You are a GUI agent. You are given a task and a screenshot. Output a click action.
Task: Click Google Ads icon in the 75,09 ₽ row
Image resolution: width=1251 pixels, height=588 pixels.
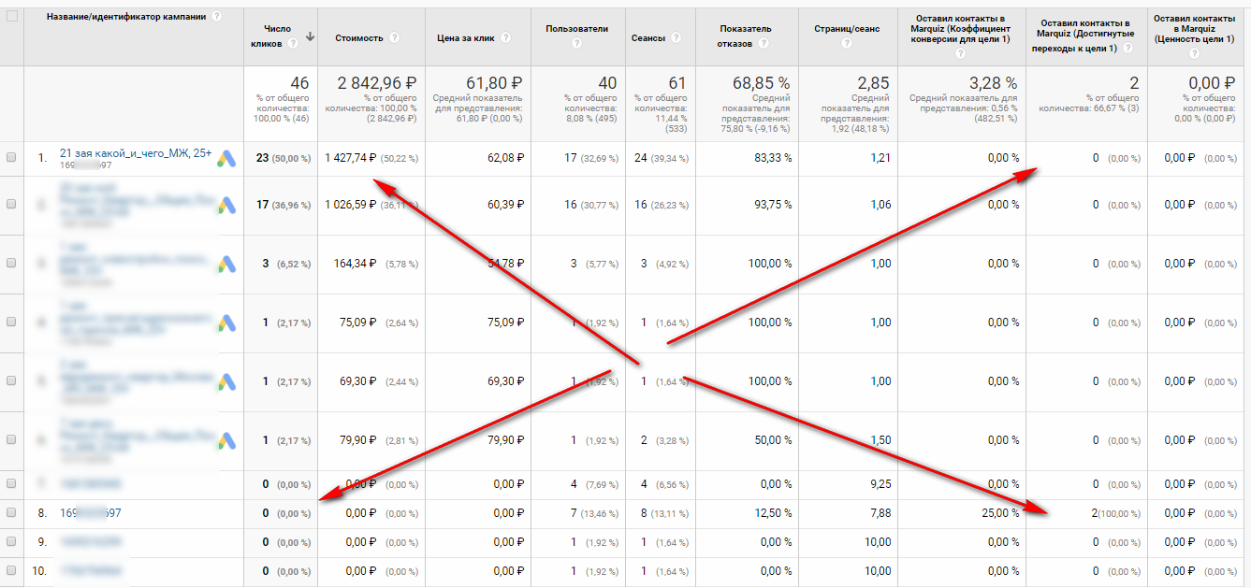point(226,323)
